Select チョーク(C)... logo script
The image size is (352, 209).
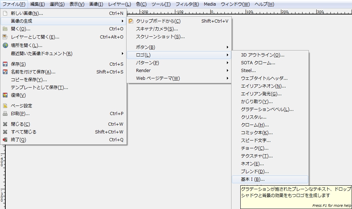coord(270,148)
